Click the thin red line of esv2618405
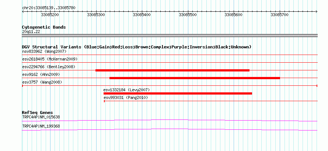328x151 pixels. pyautogui.click(x=170, y=62)
